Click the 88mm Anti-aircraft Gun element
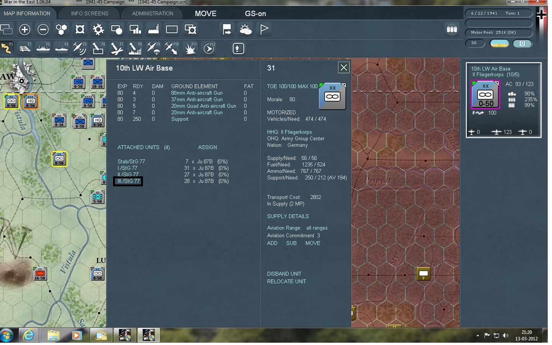The width and height of the screenshot is (552, 345). click(197, 93)
